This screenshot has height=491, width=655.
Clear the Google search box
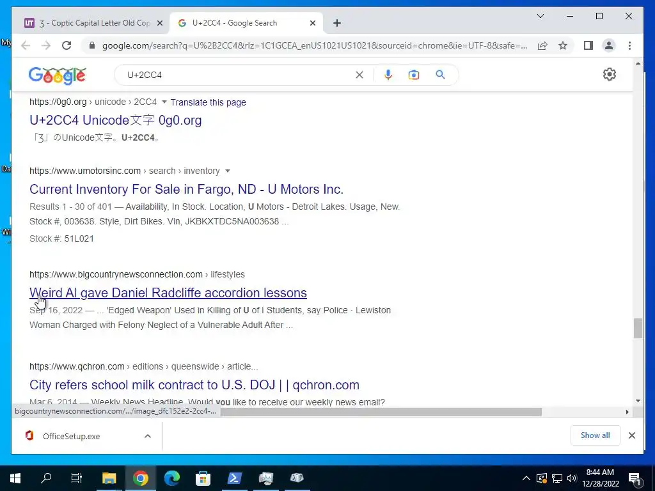tap(359, 75)
